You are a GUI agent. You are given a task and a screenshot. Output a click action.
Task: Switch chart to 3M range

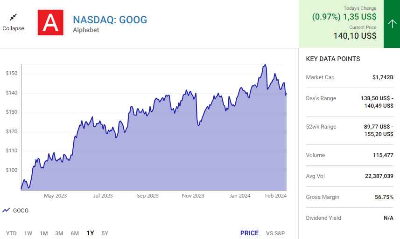pyautogui.click(x=59, y=233)
